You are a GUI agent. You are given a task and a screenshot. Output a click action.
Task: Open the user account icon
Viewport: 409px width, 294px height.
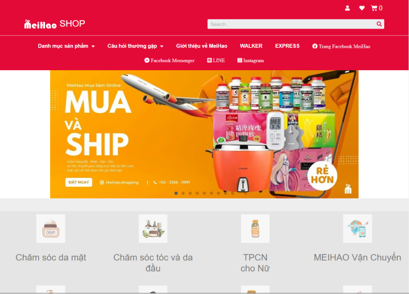click(347, 8)
